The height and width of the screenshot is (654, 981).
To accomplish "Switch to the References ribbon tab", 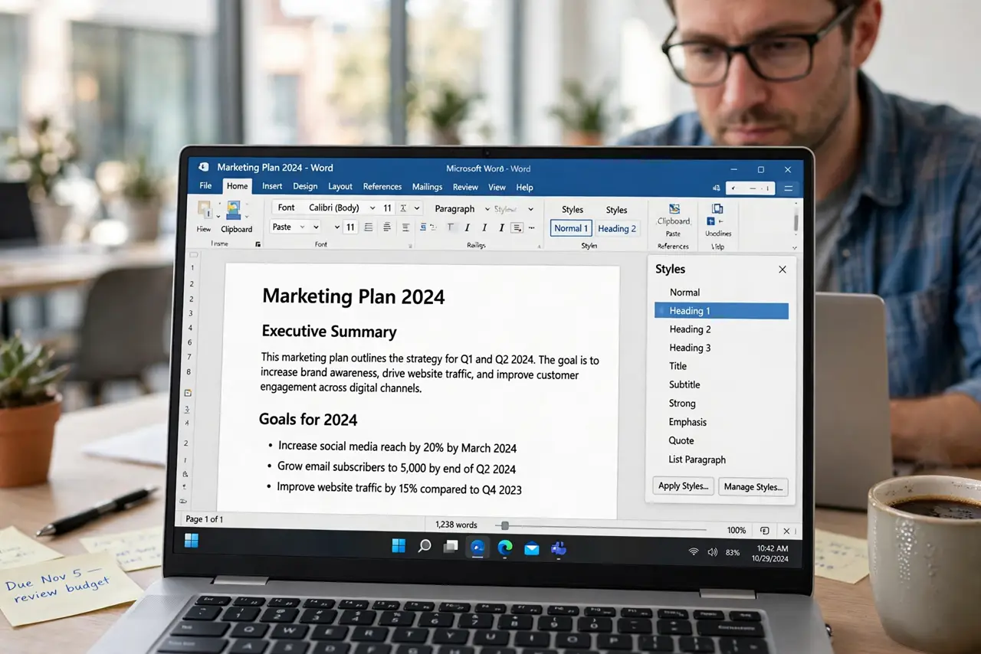I will click(382, 187).
